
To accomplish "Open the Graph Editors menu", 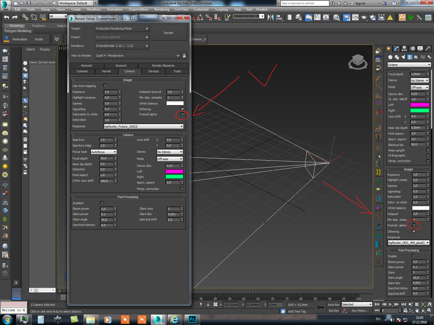I will (x=138, y=9).
